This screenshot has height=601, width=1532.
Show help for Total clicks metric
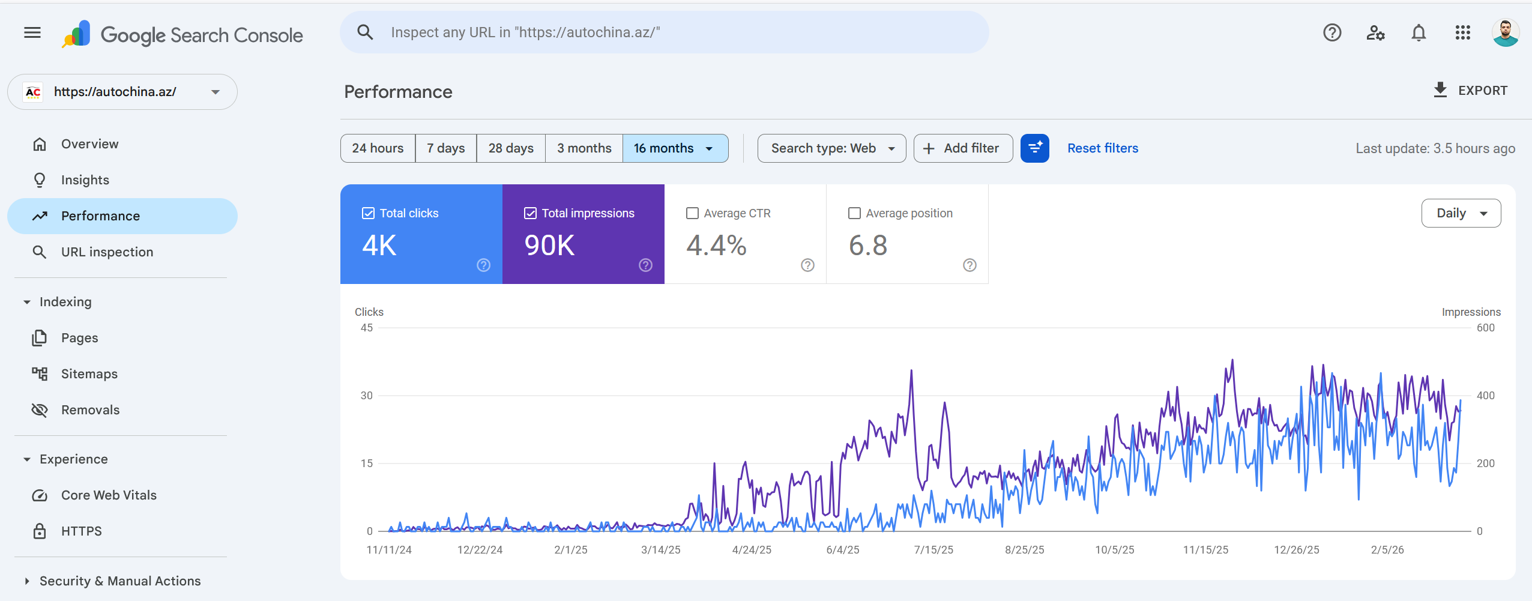[x=483, y=265]
